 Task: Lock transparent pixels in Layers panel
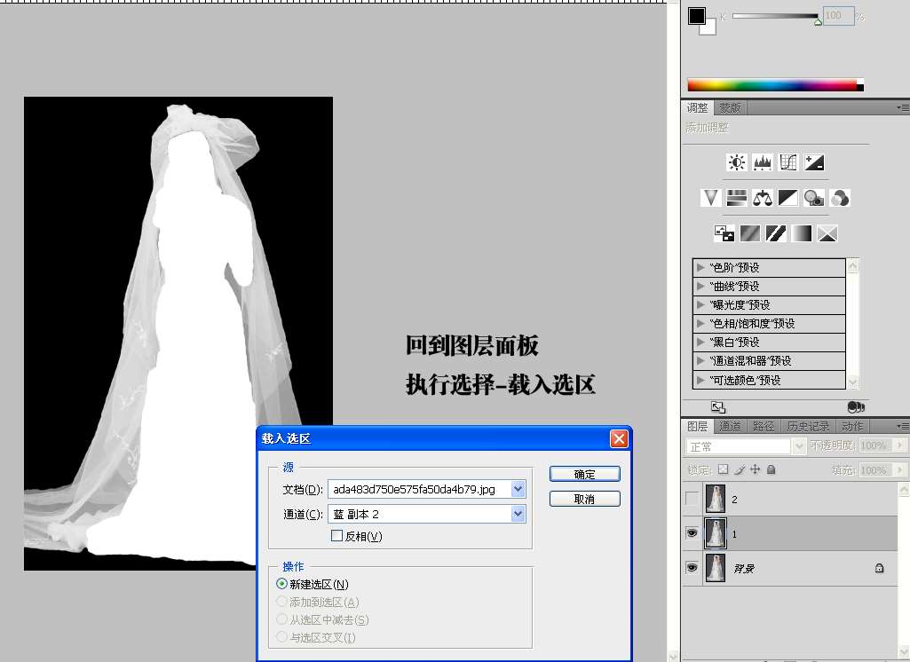(724, 469)
